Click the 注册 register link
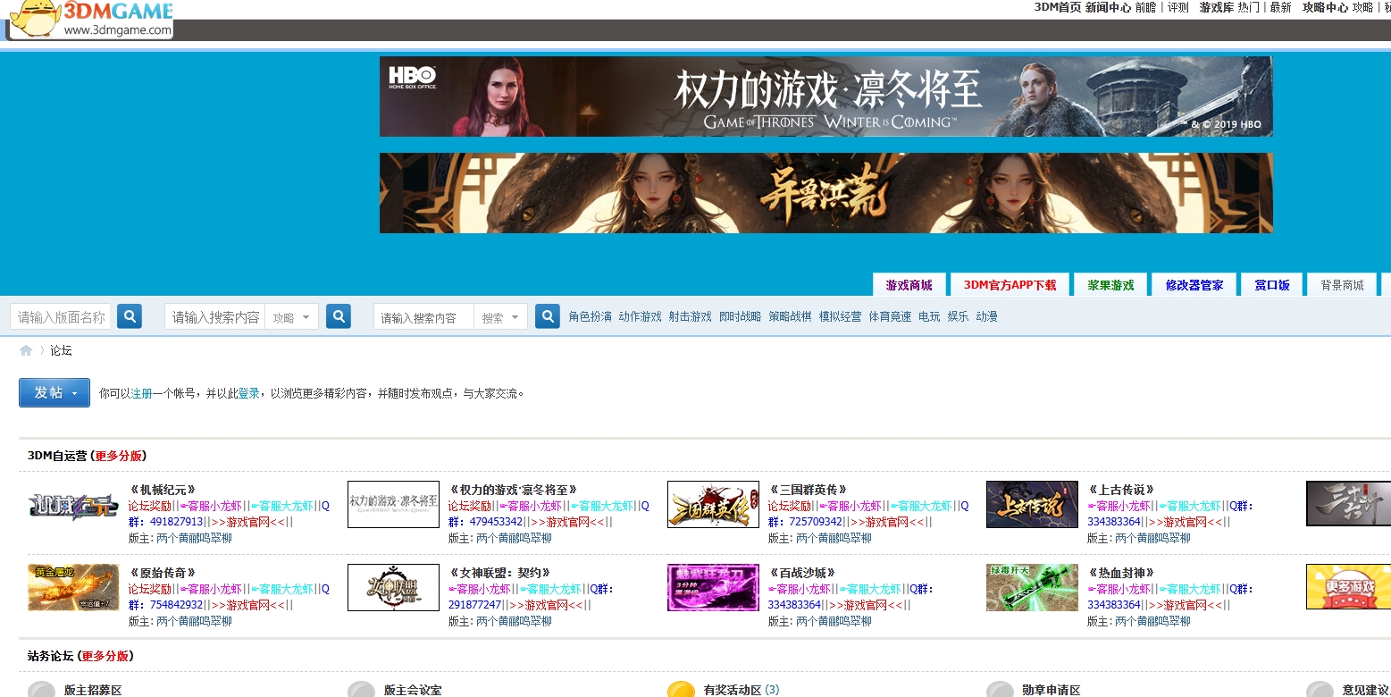Screen dimensions: 1391x697 [142, 393]
